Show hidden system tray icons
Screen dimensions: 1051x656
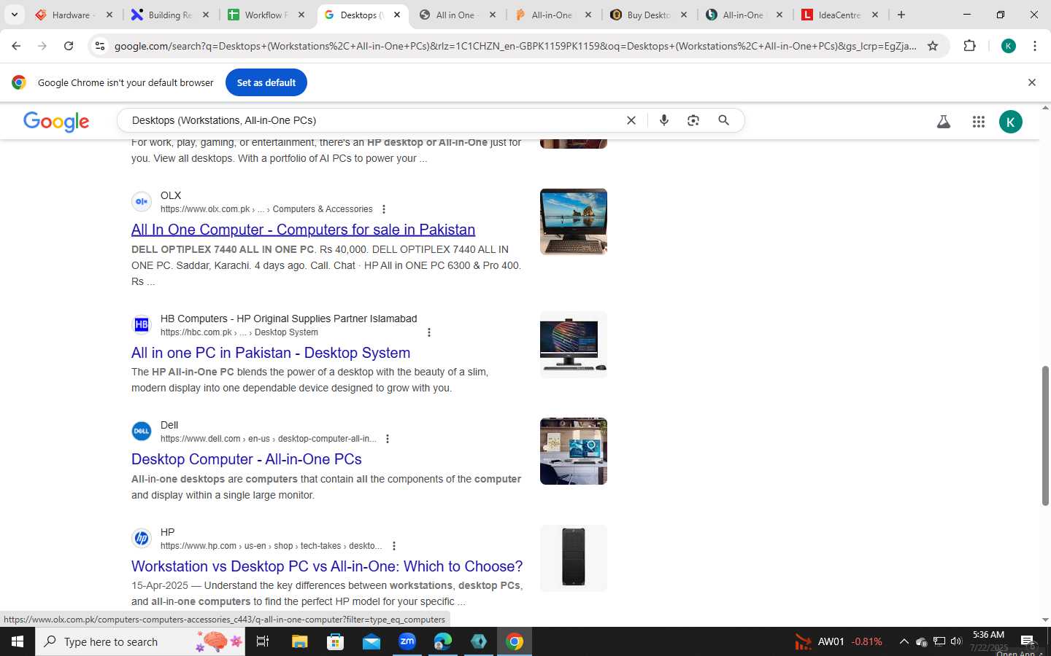pos(904,641)
